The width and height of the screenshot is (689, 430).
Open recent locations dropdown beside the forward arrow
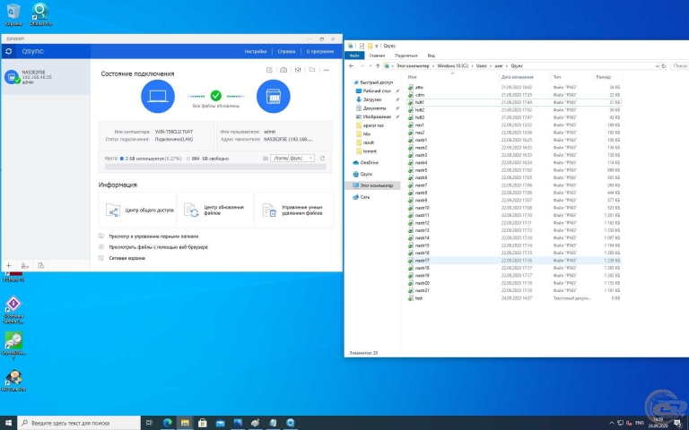(370, 65)
